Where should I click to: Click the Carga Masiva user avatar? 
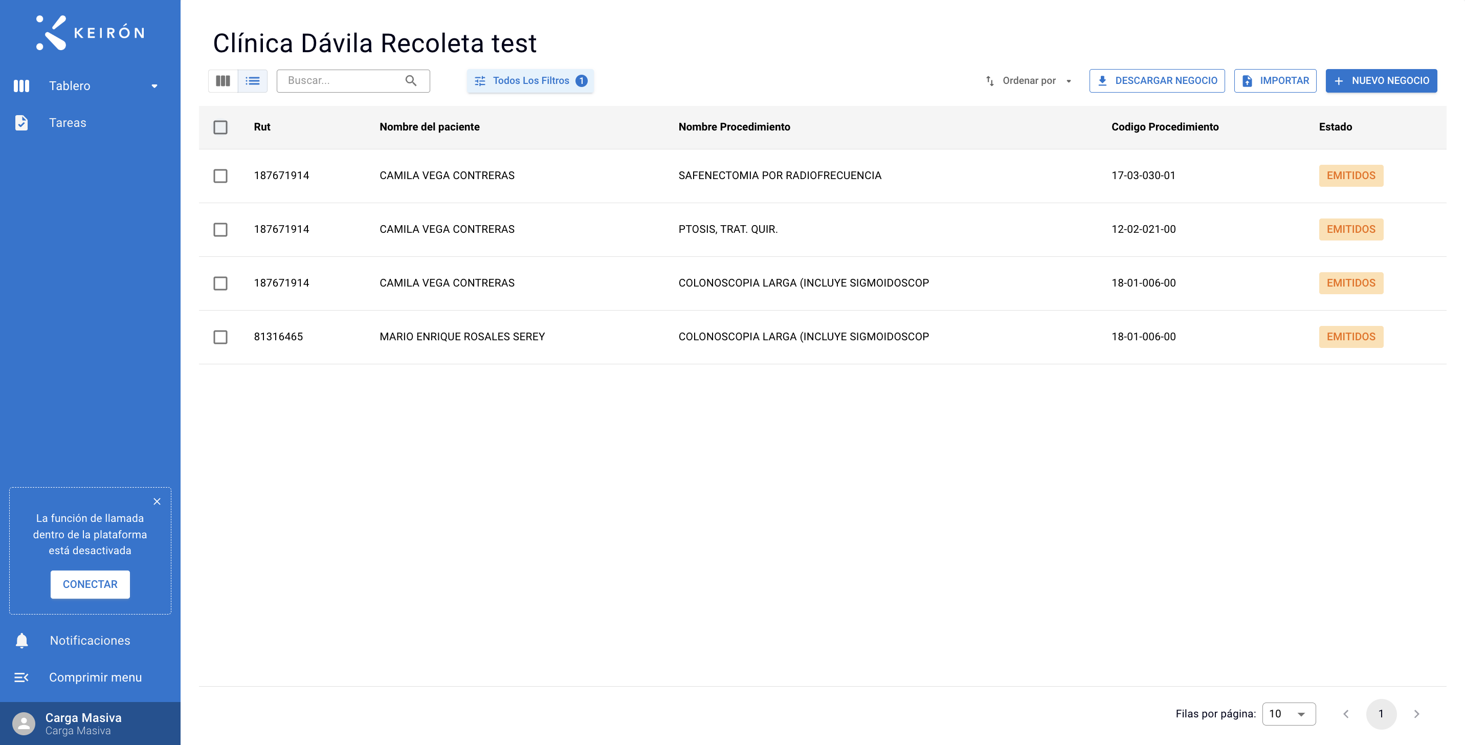(x=24, y=724)
